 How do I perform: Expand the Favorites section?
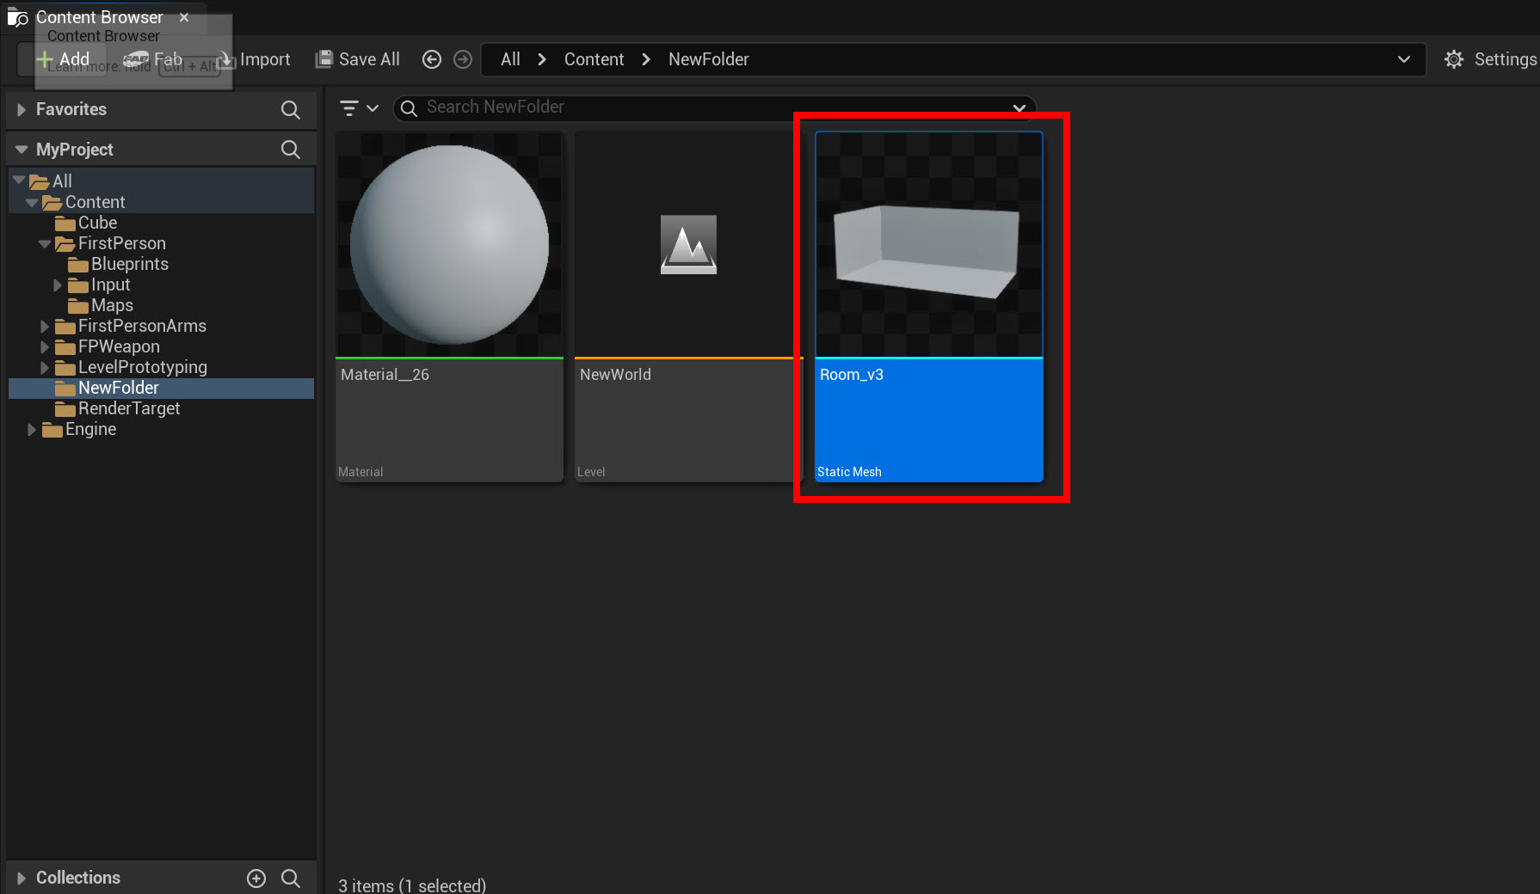(22, 109)
